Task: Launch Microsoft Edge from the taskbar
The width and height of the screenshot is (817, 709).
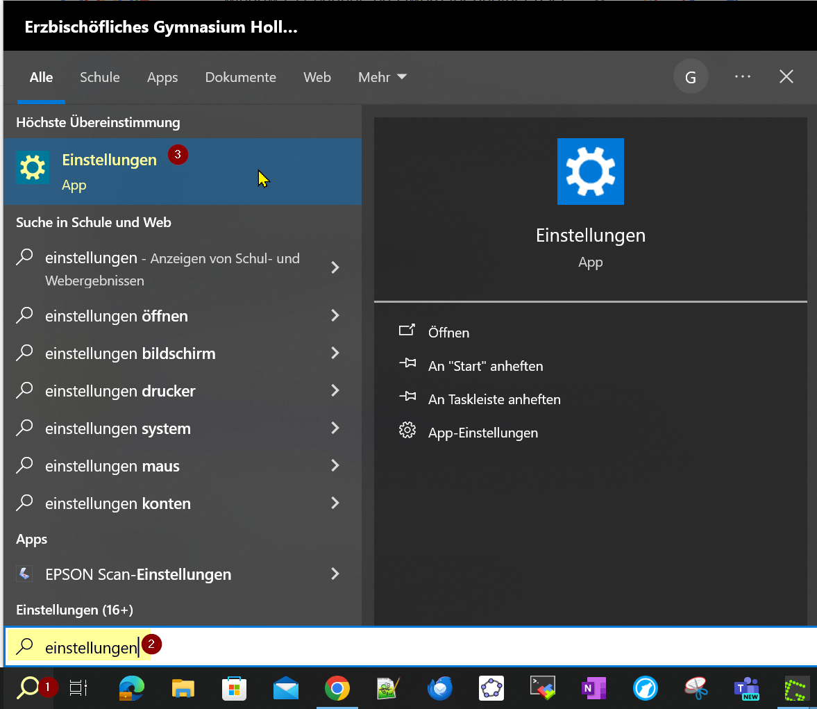Action: point(131,688)
